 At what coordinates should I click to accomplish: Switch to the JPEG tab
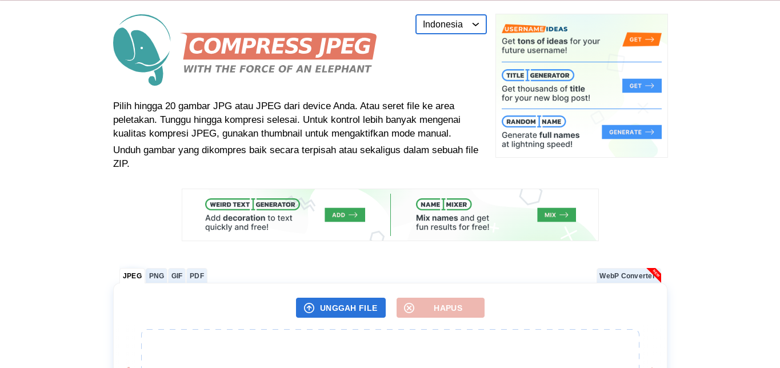coord(132,276)
